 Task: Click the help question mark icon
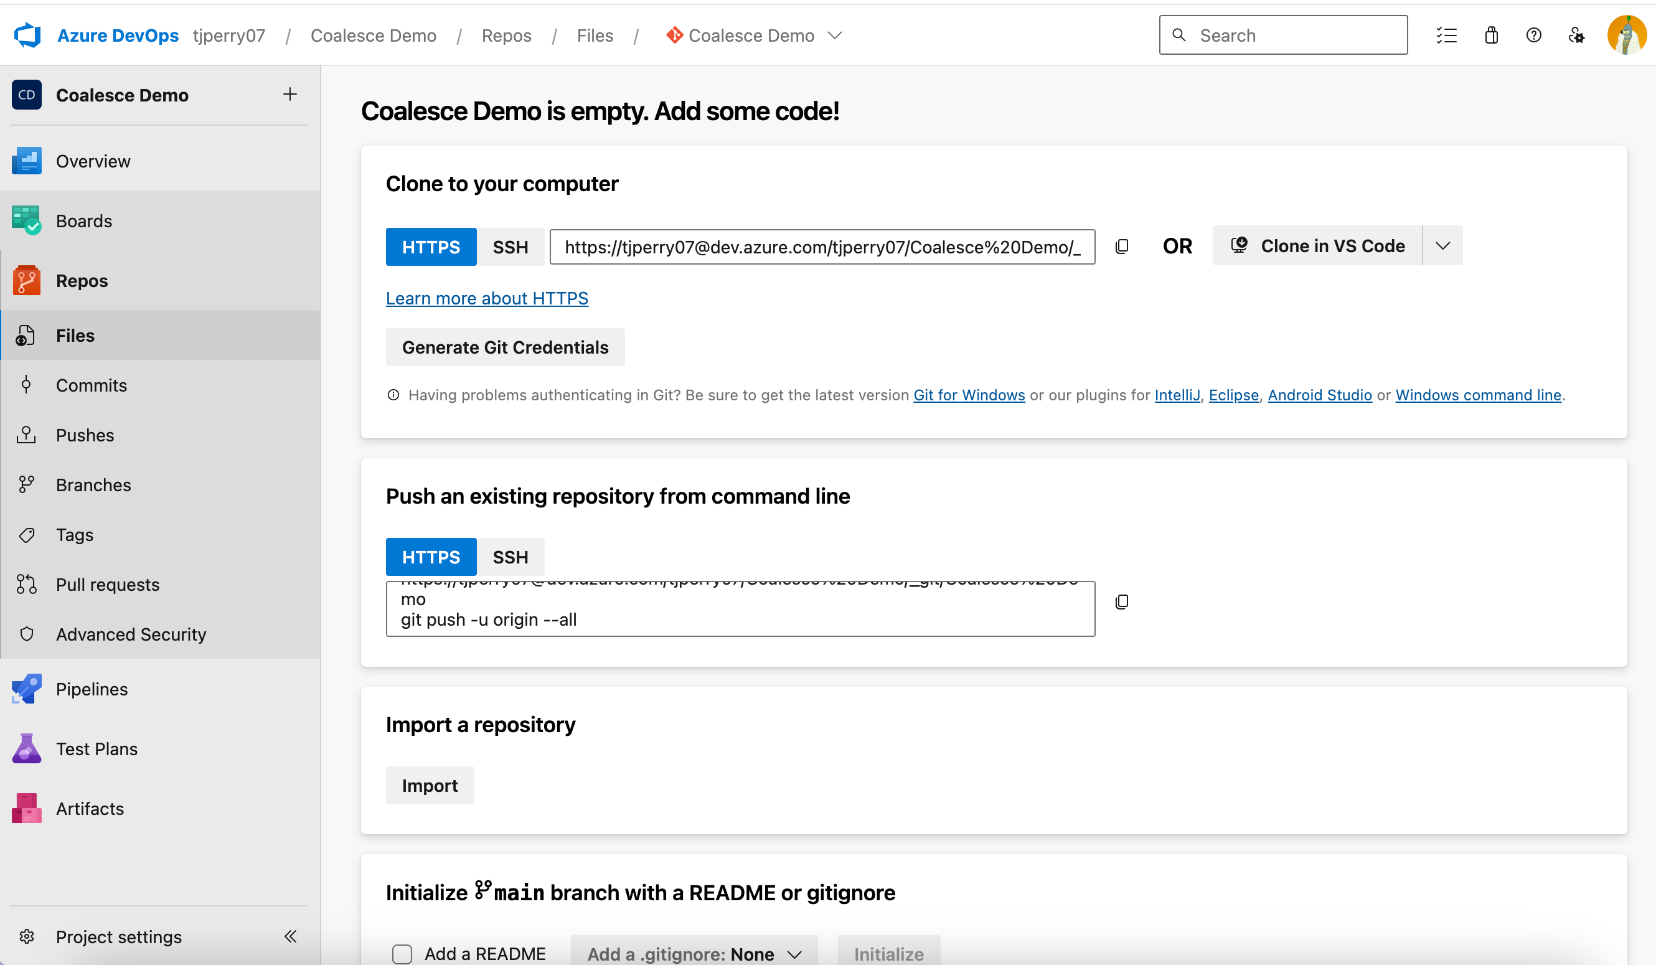(1534, 35)
